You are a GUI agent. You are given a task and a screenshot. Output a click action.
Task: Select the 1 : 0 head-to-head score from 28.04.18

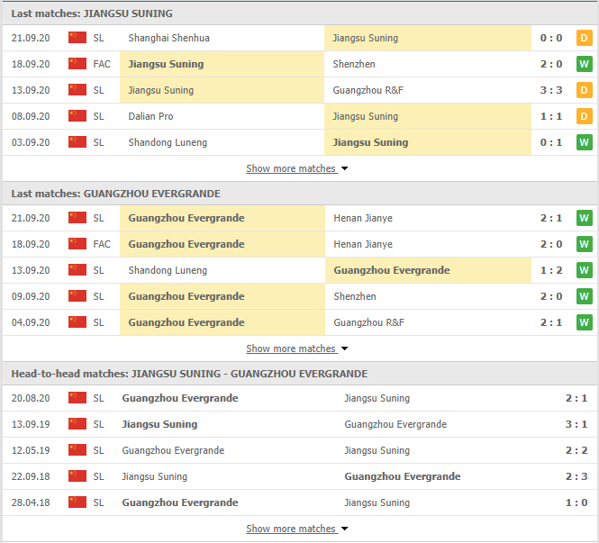pos(576,502)
